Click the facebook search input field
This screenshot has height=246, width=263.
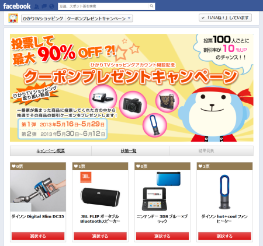[x=103, y=6]
